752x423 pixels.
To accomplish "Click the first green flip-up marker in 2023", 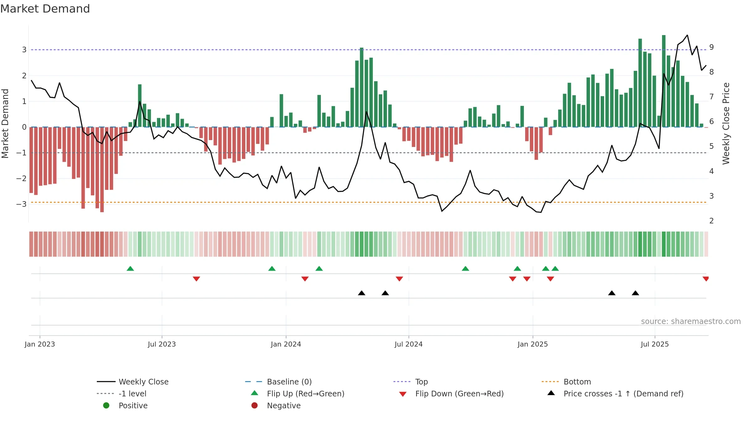I will [130, 269].
